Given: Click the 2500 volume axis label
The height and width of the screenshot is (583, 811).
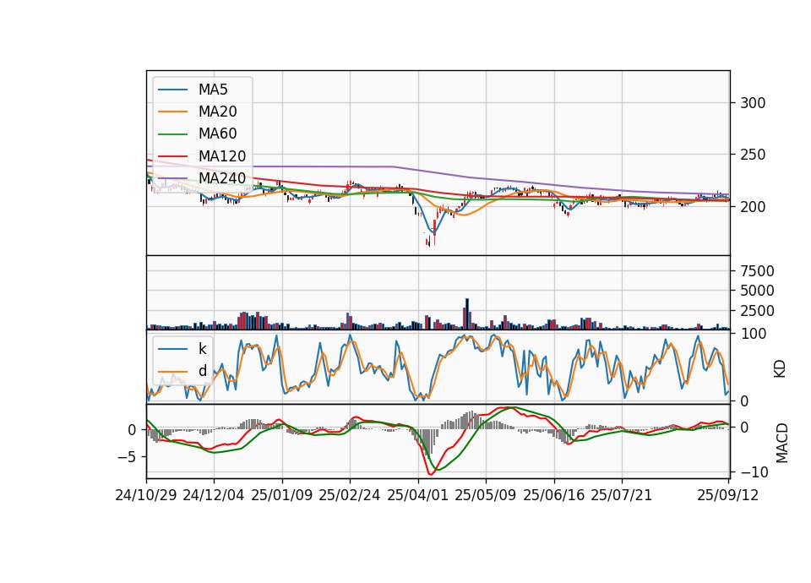Looking at the screenshot, I should coord(757,311).
